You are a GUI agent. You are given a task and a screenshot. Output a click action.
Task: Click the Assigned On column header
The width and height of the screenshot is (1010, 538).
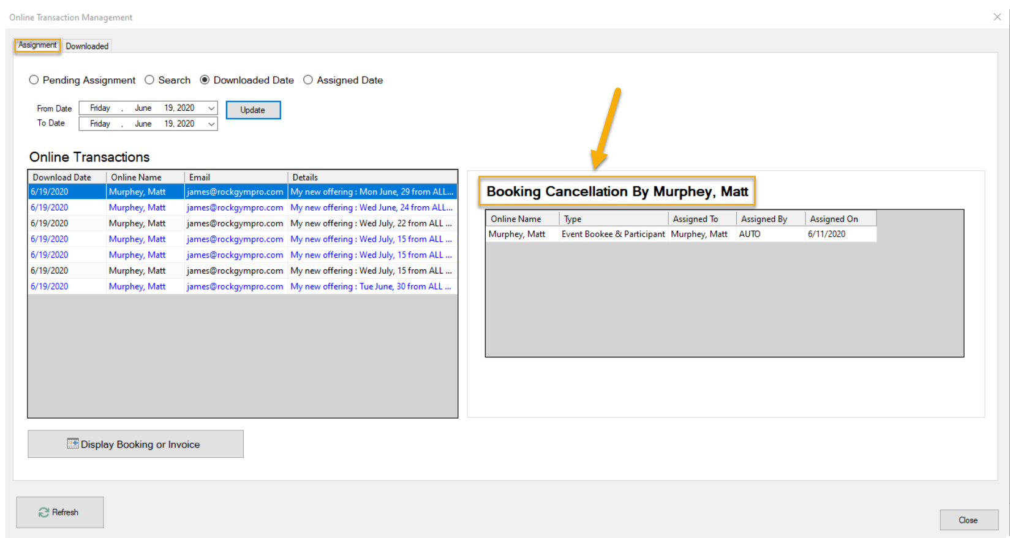click(840, 219)
